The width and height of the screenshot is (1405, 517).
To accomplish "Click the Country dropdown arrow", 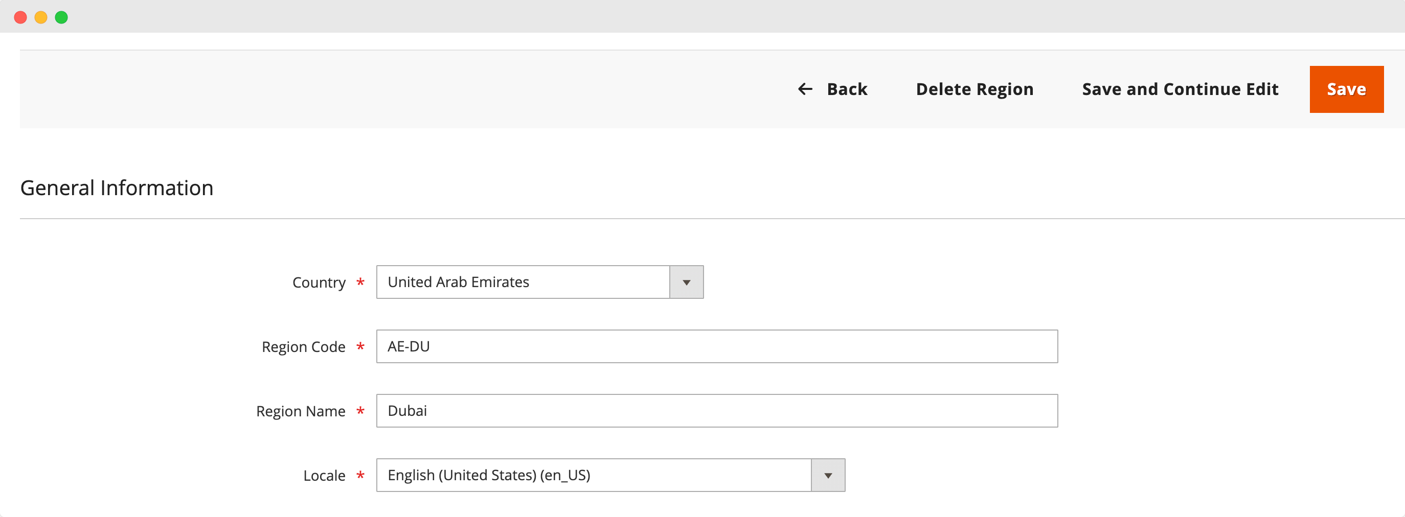I will click(686, 282).
